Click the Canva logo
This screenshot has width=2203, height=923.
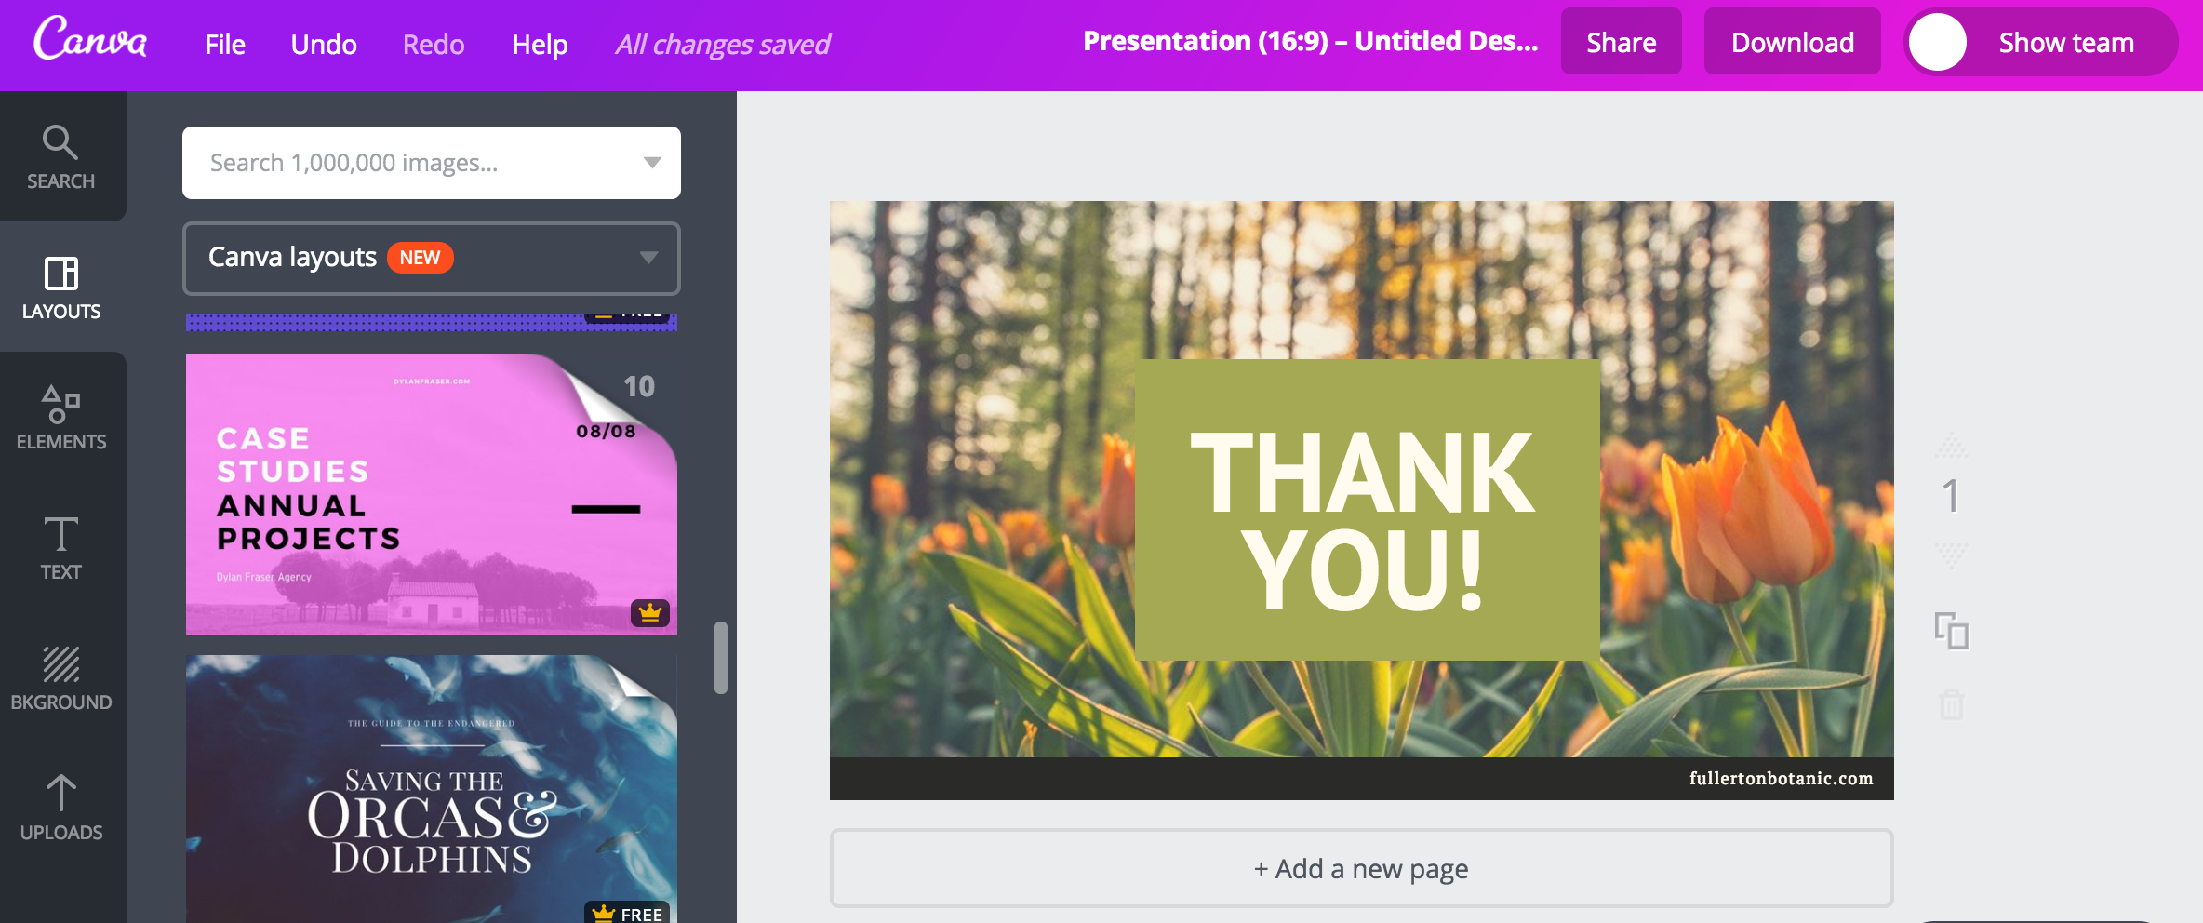click(91, 41)
